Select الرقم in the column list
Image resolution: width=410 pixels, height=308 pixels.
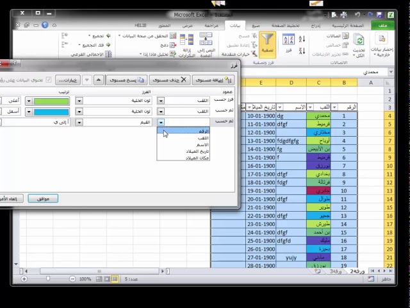click(x=183, y=131)
